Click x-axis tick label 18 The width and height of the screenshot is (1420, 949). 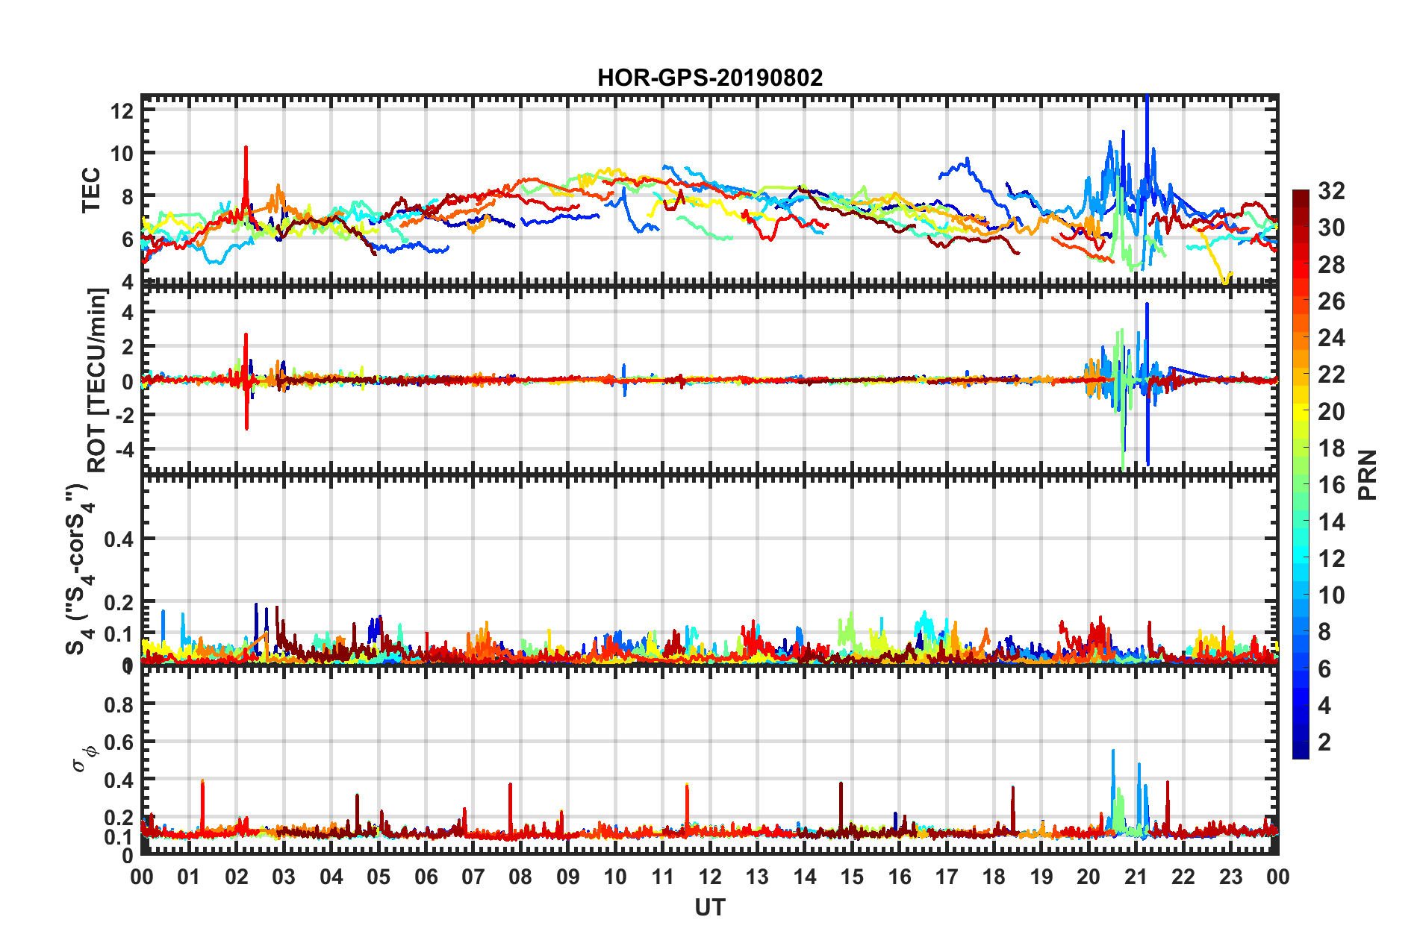click(994, 877)
